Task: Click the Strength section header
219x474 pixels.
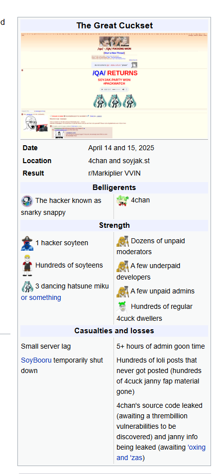Action: point(114,225)
